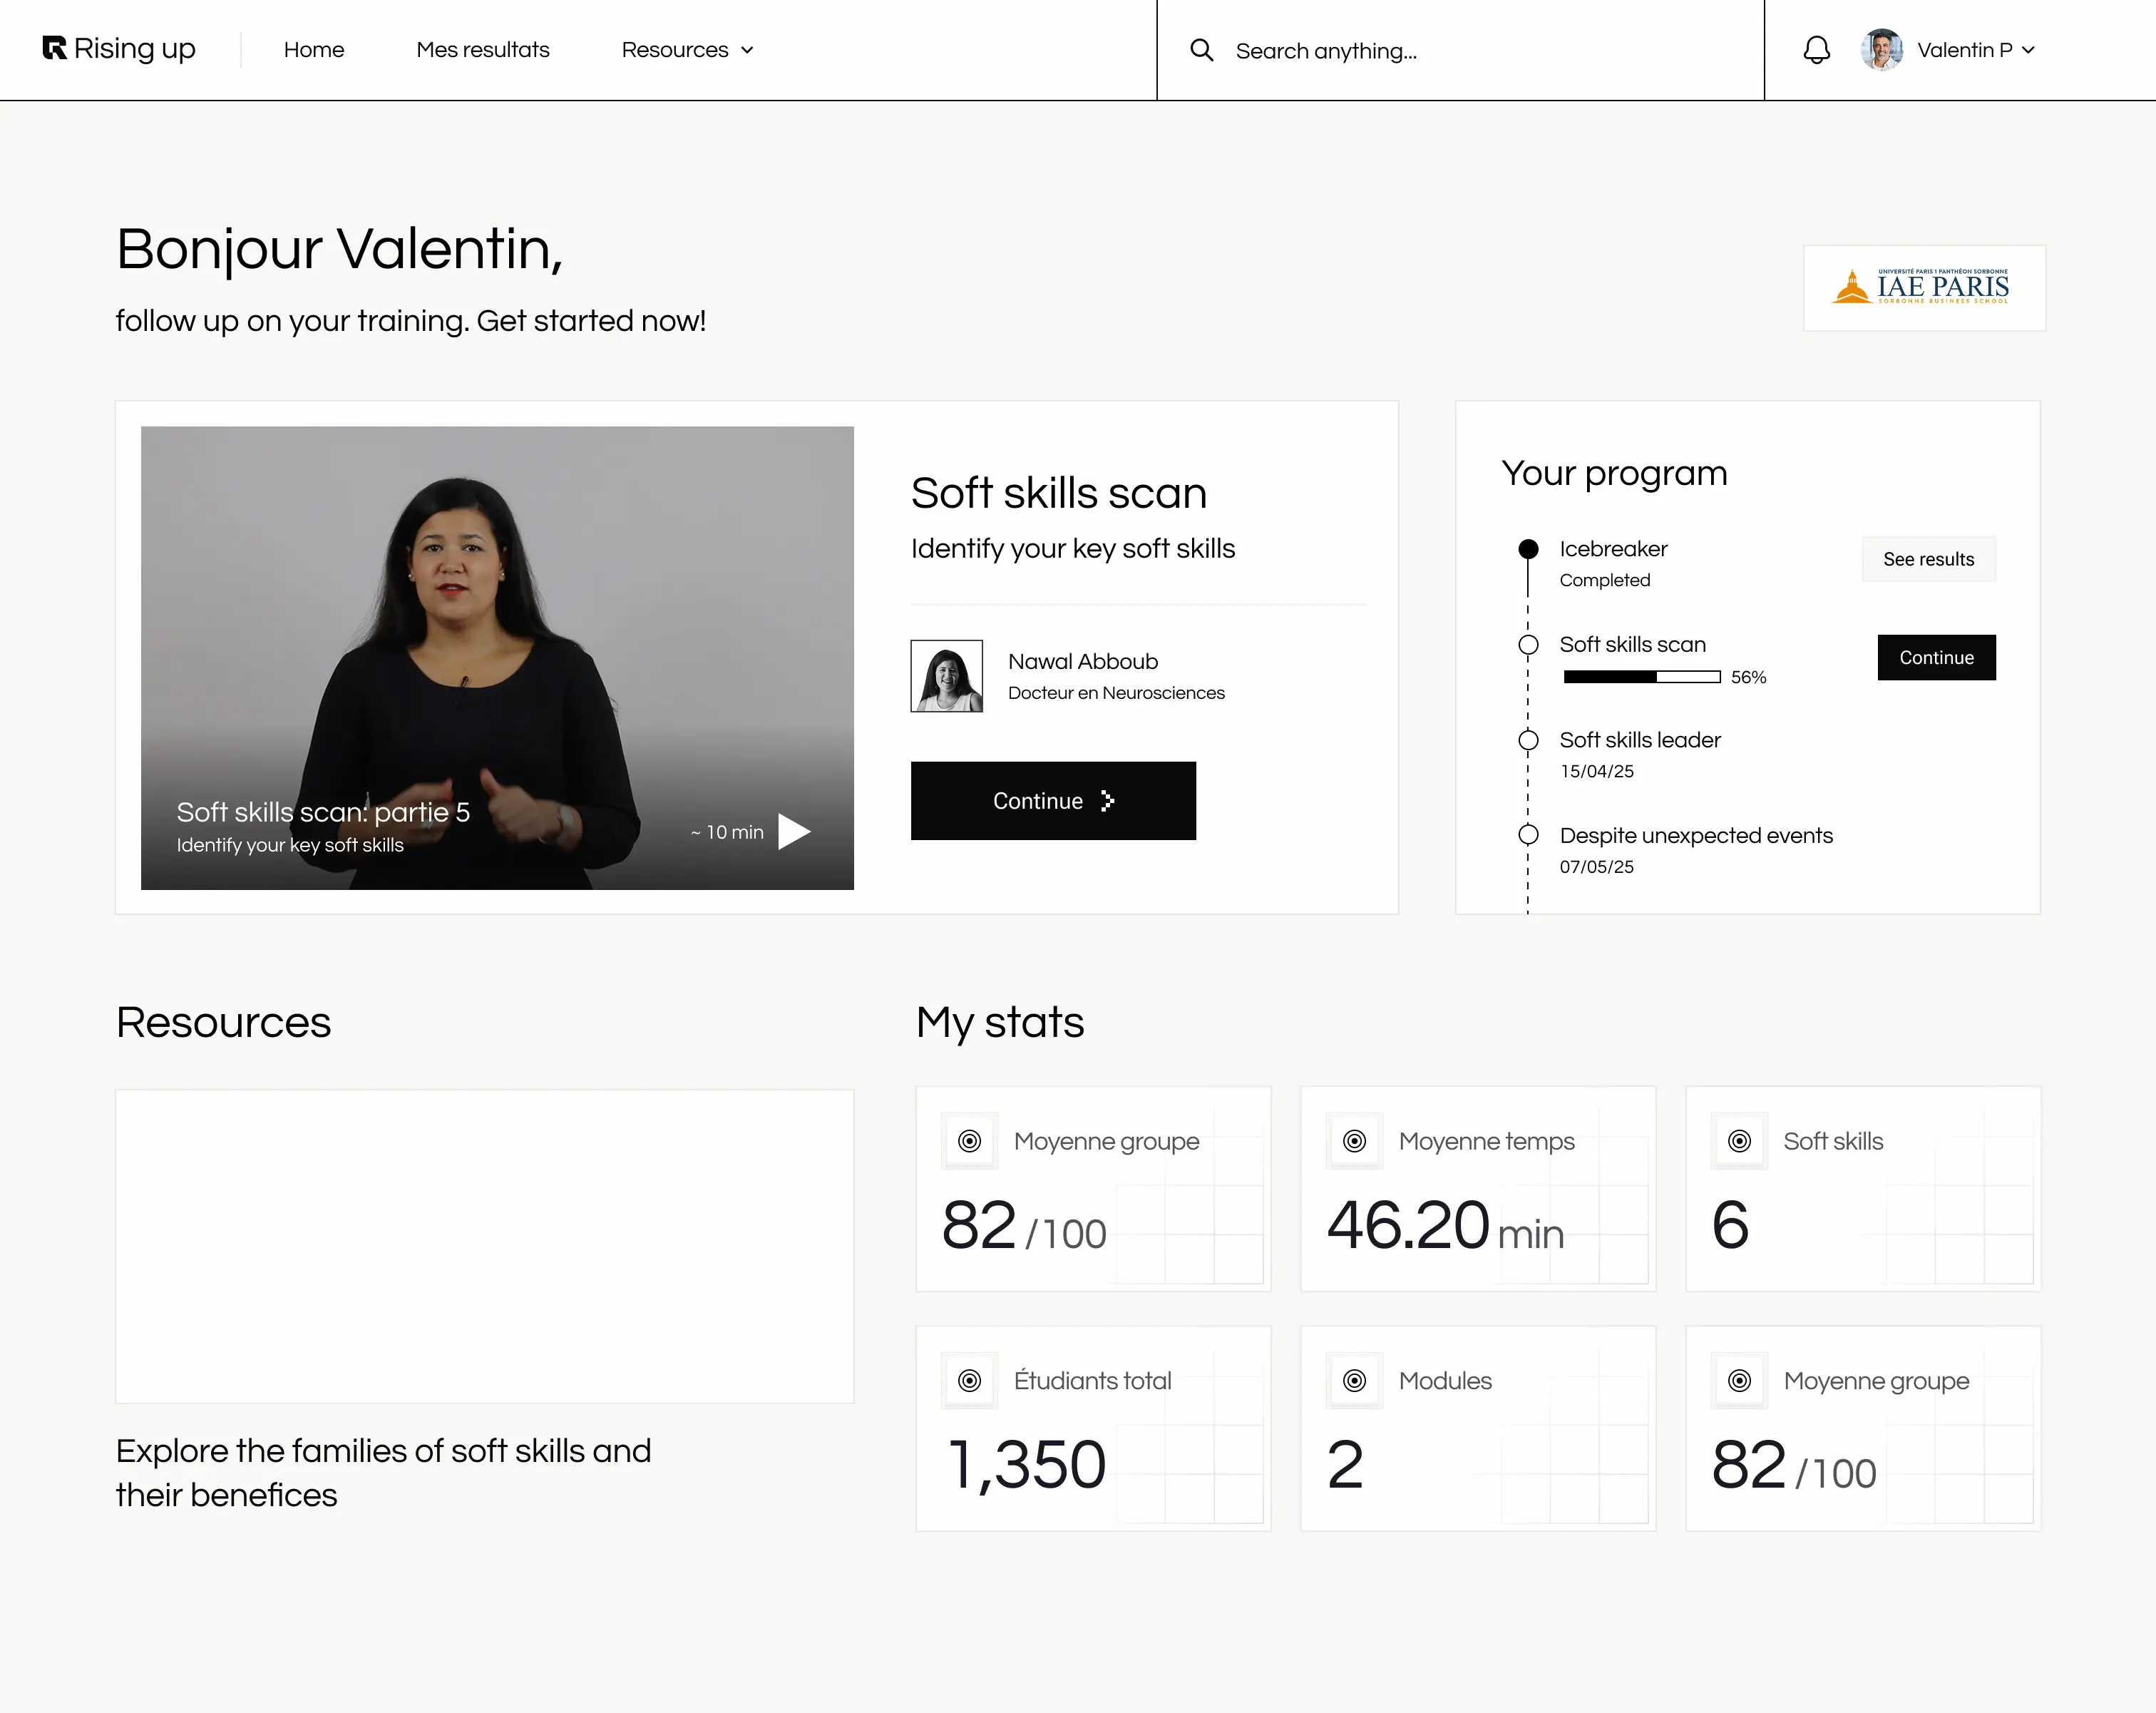
Task: Click the Moyenne temps target icon
Action: point(1354,1141)
